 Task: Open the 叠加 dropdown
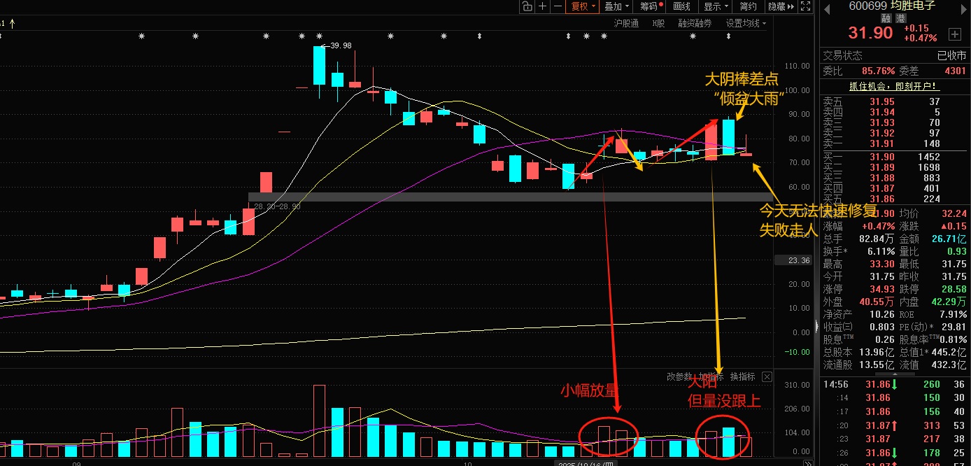pyautogui.click(x=616, y=6)
